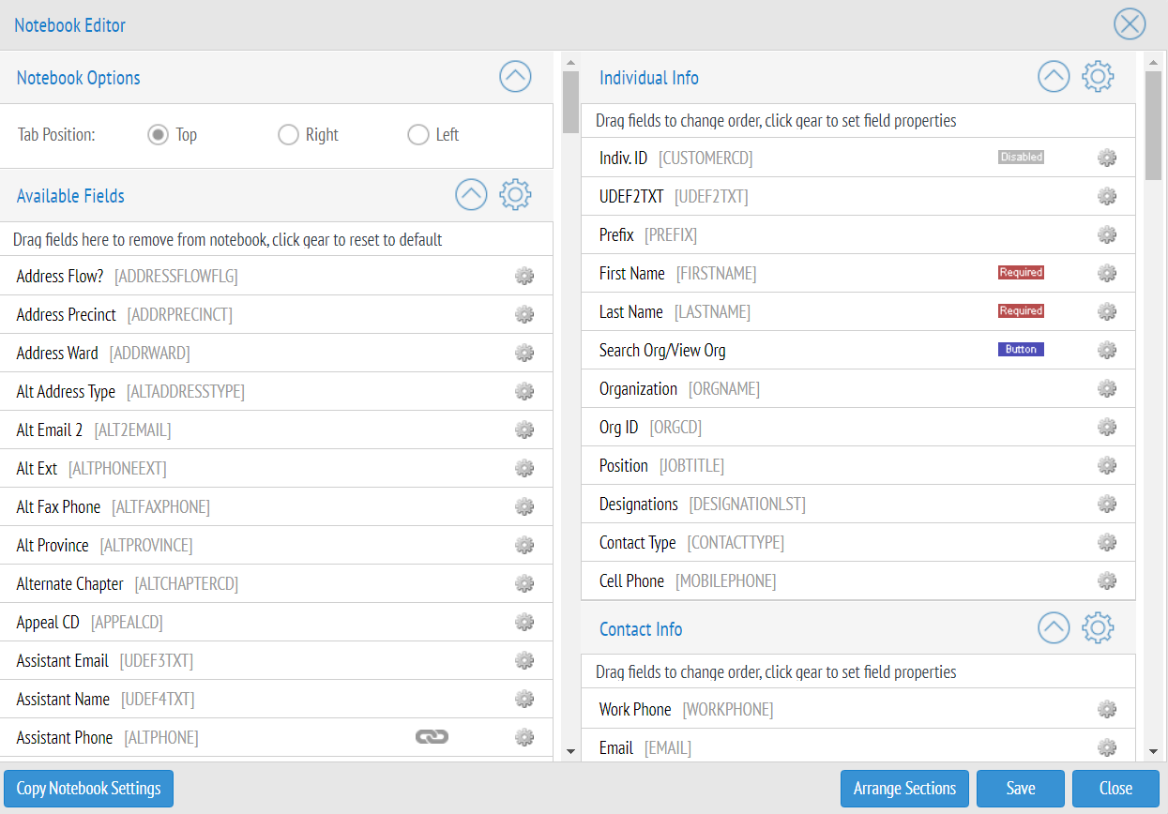1168x814 pixels.
Task: Open gear for Appeal CD field
Action: 524,622
